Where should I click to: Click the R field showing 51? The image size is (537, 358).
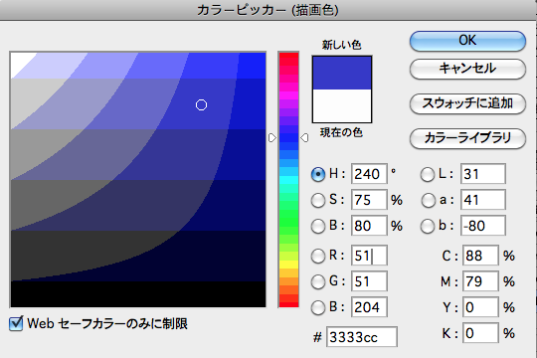pos(369,256)
